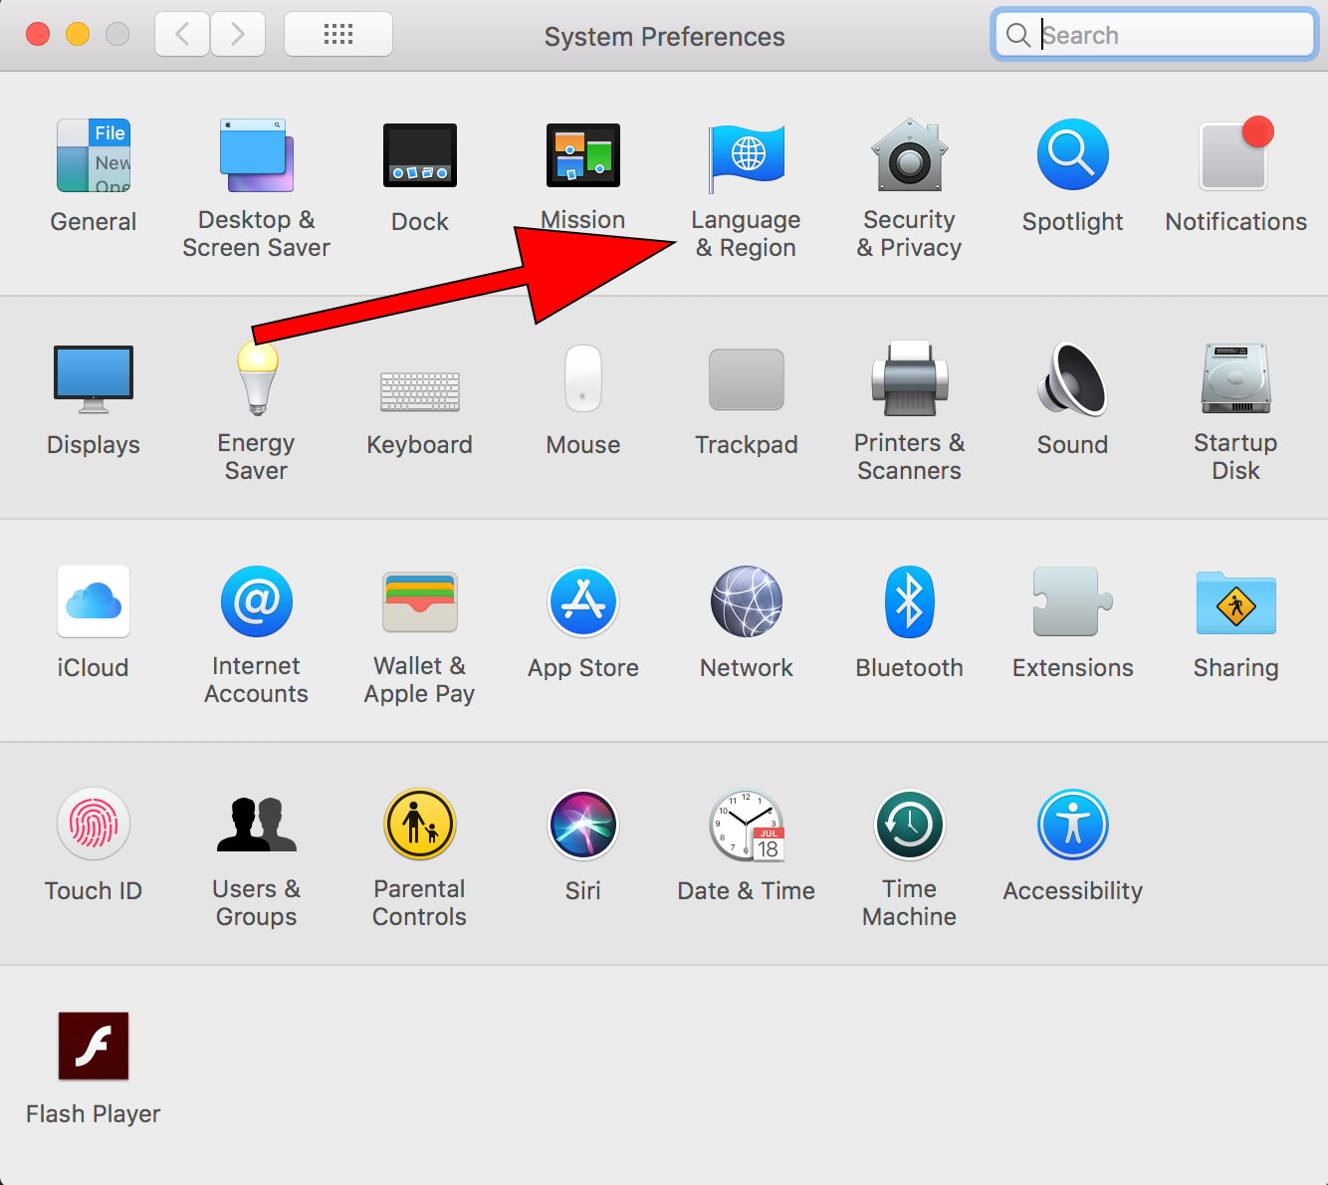1328x1185 pixels.
Task: Open Accessibility preferences
Action: tap(1072, 826)
